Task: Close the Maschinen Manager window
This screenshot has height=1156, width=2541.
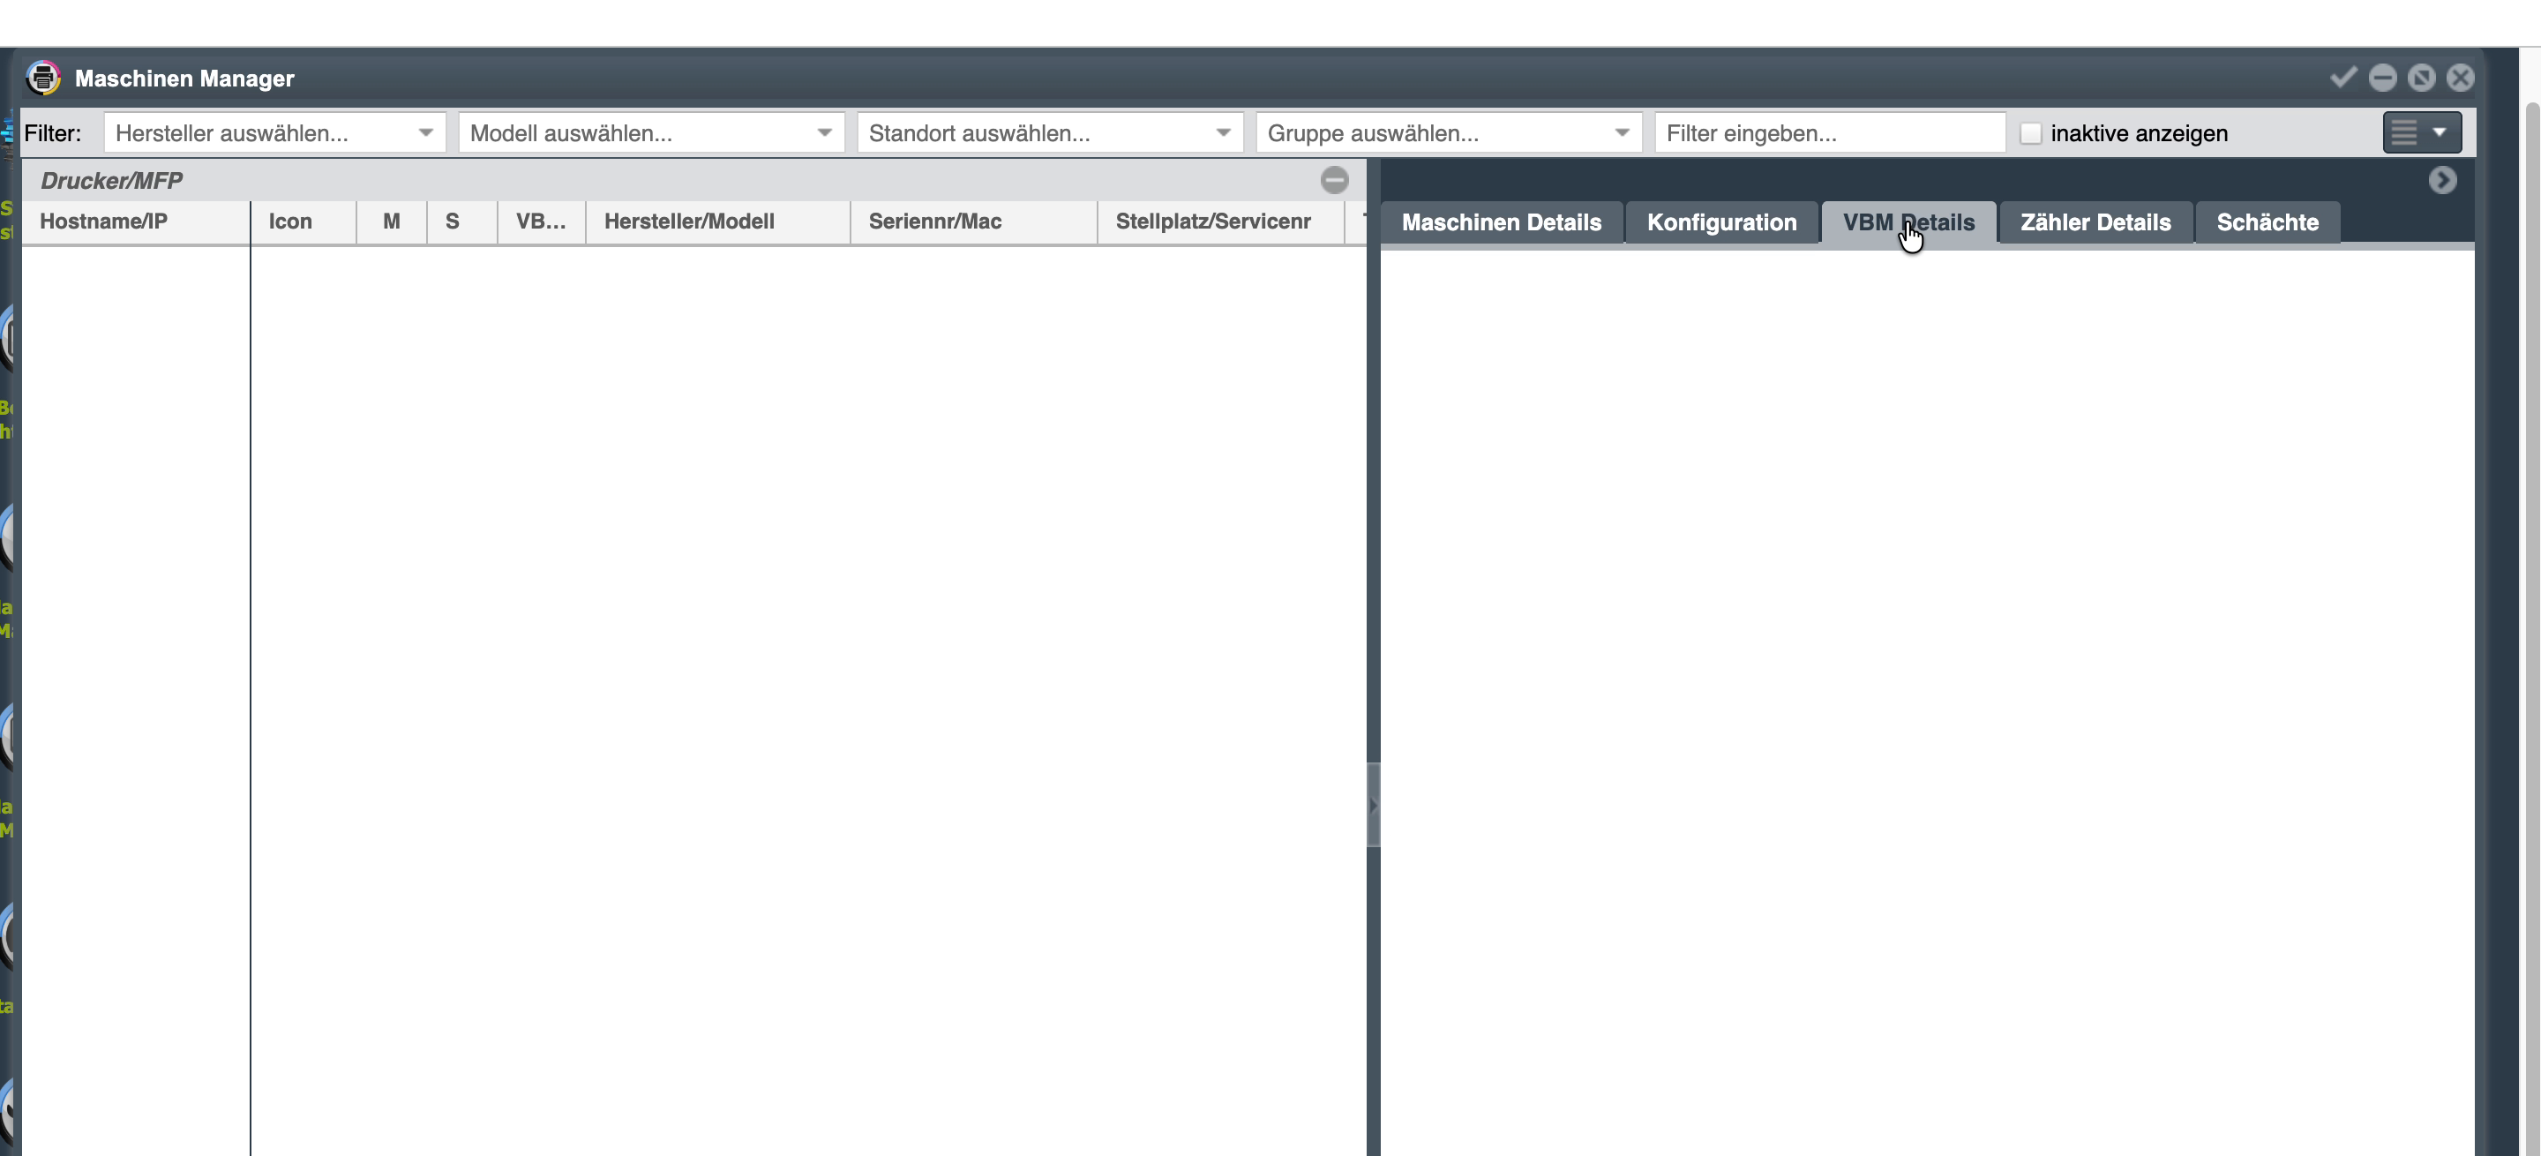Action: coord(2460,77)
